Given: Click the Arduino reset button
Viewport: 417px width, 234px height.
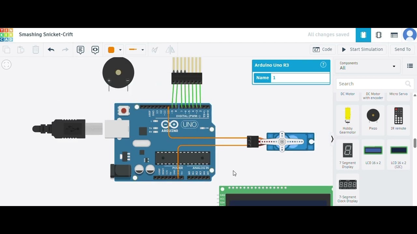Looking at the screenshot, I should [123, 111].
